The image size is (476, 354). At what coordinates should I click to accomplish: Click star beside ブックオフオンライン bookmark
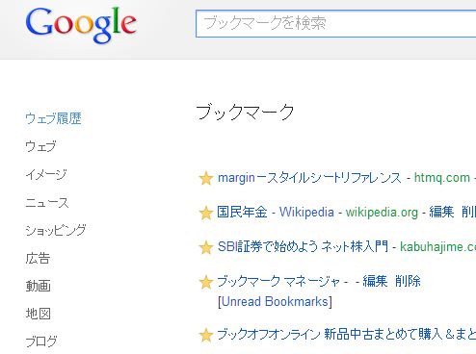pos(206,335)
